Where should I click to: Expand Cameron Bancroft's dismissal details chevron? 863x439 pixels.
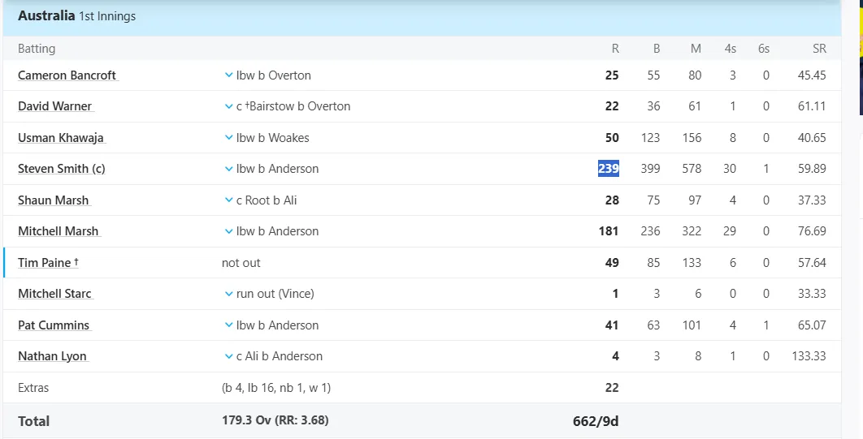click(228, 75)
